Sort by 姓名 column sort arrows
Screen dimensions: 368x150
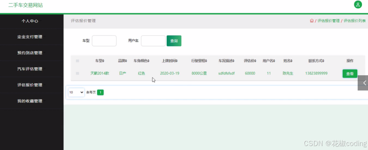coord(292,61)
